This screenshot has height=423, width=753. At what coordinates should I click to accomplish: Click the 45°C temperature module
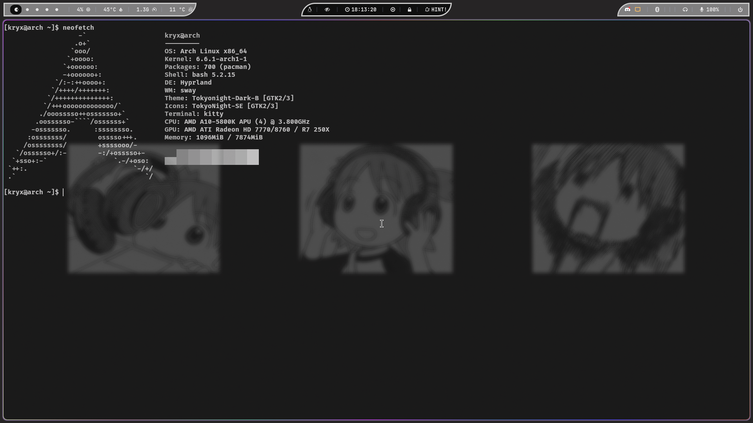[x=113, y=9]
